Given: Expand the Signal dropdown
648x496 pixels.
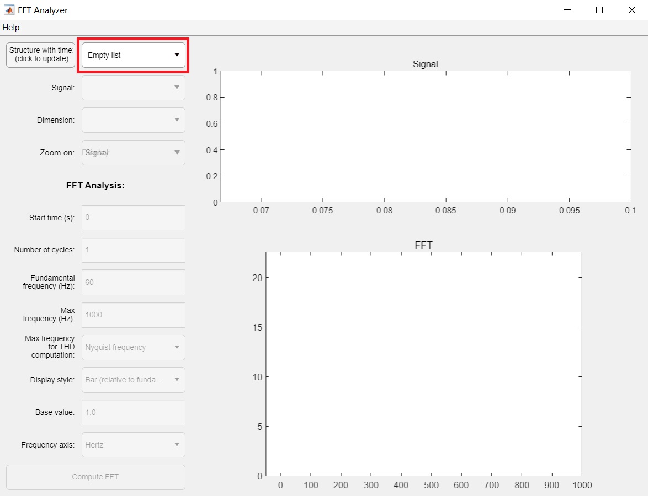Looking at the screenshot, I should click(133, 88).
